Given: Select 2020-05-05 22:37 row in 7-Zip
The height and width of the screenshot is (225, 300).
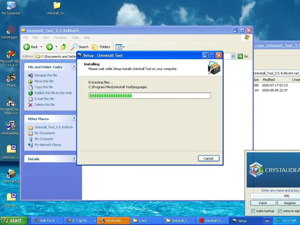Looking at the screenshot, I should coord(277,90).
